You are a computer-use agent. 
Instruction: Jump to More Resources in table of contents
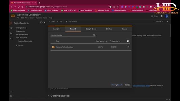[21, 38]
